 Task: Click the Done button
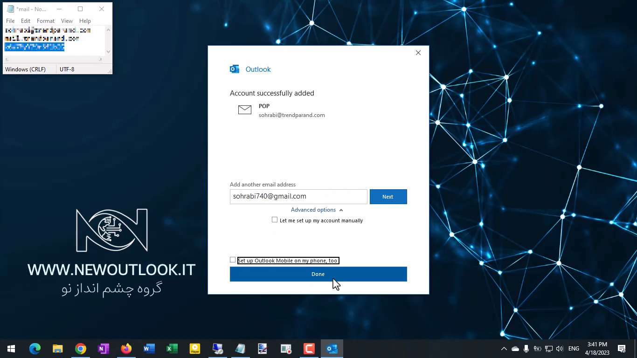pos(318,274)
